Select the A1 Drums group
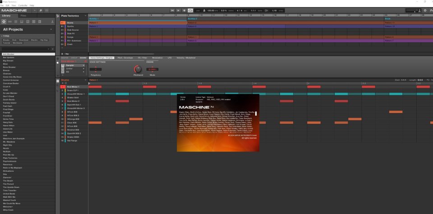This screenshot has width=433, height=214. click(74, 23)
